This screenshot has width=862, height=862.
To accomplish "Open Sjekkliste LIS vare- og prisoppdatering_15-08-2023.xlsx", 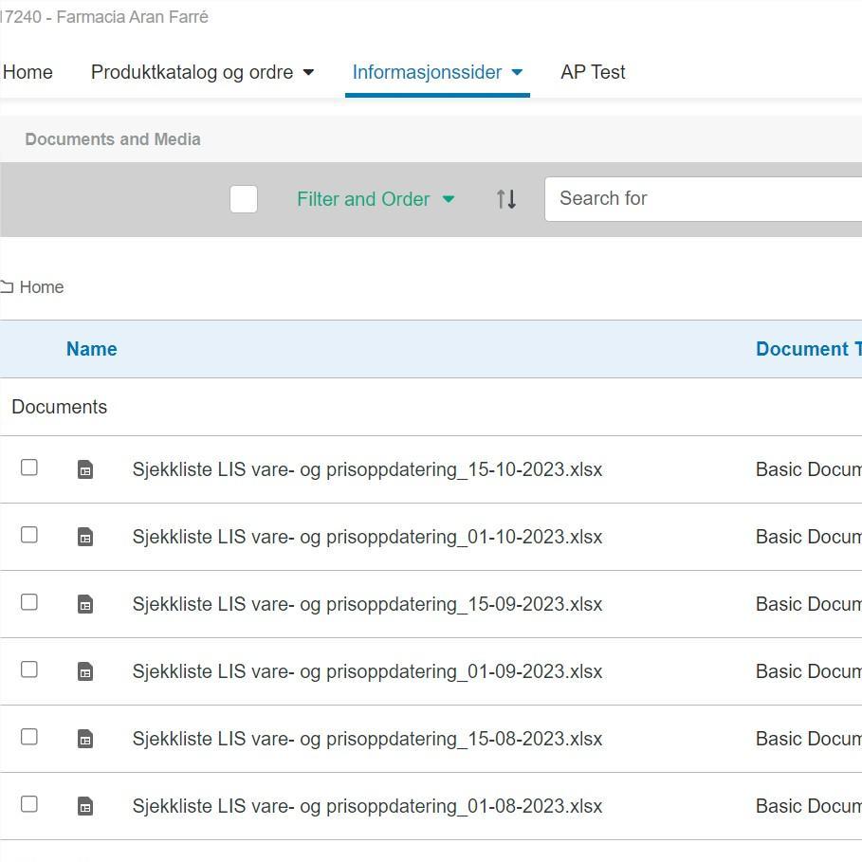I will pos(367,739).
